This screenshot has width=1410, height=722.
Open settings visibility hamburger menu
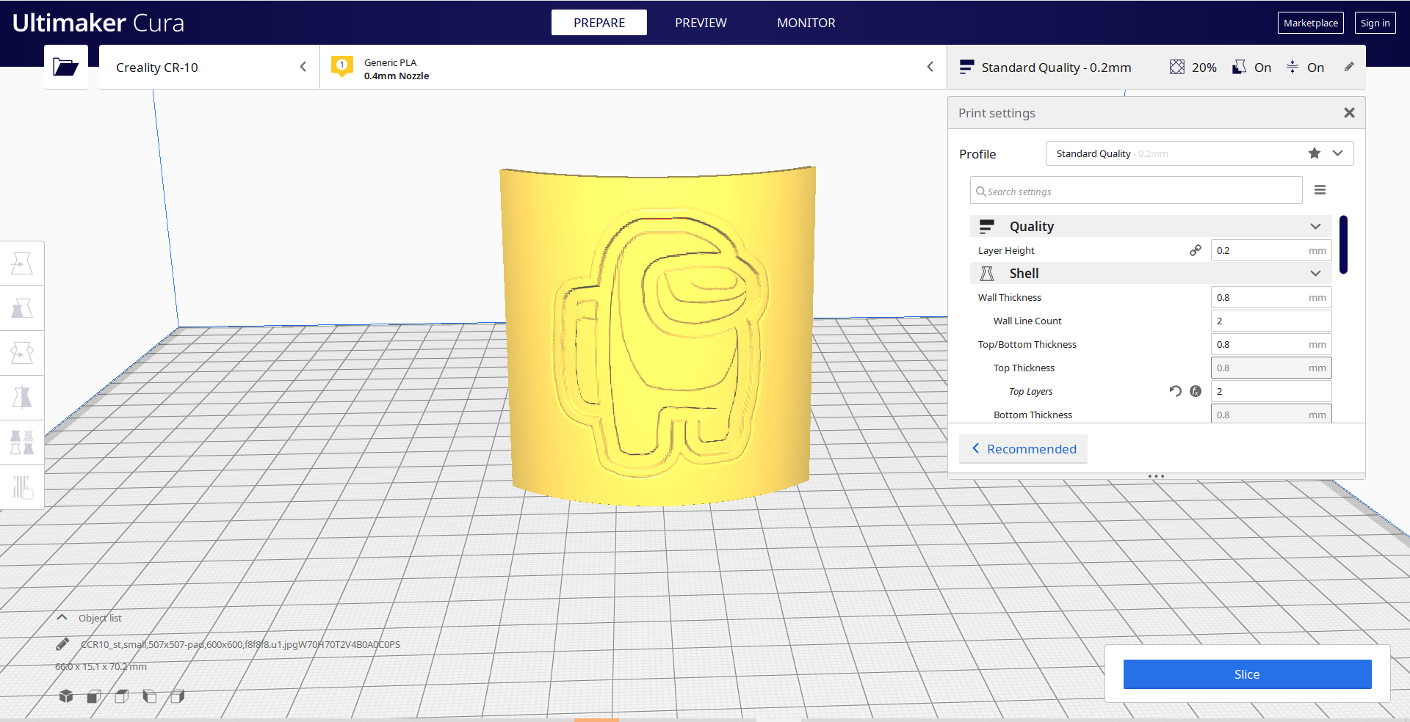coord(1320,190)
